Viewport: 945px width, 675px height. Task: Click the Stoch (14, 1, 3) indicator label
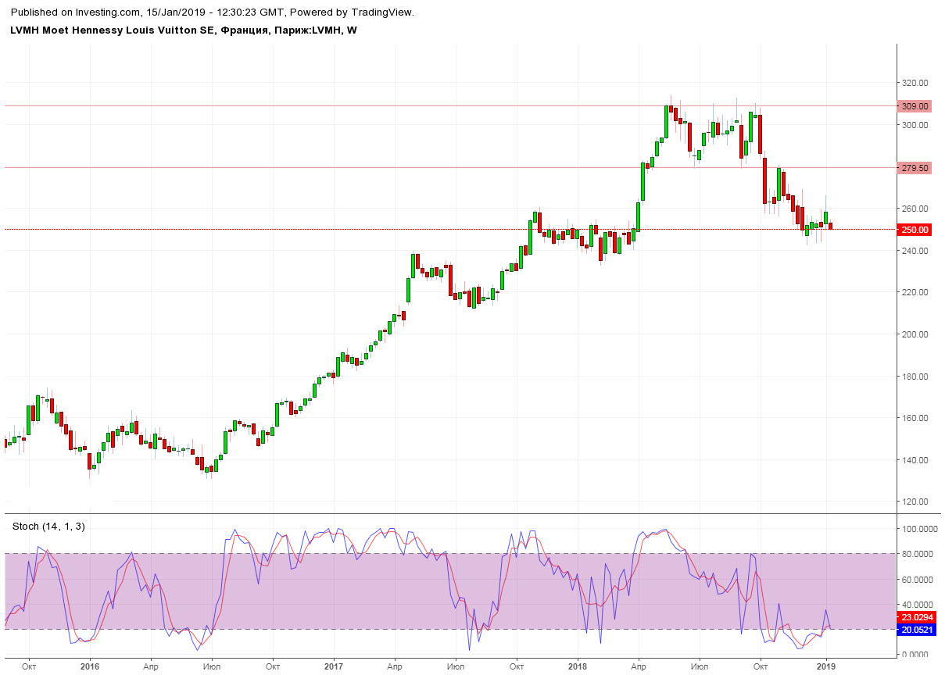[x=48, y=527]
